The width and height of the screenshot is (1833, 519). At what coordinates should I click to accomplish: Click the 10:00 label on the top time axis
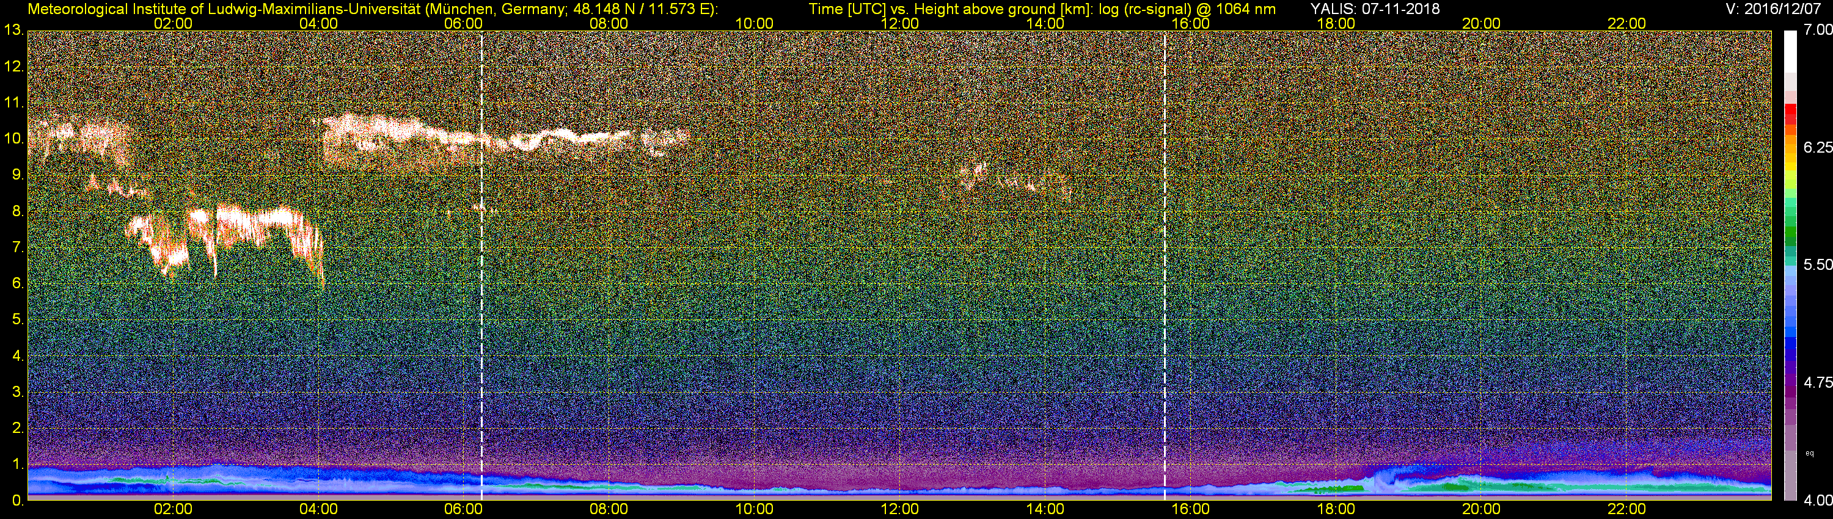(754, 23)
